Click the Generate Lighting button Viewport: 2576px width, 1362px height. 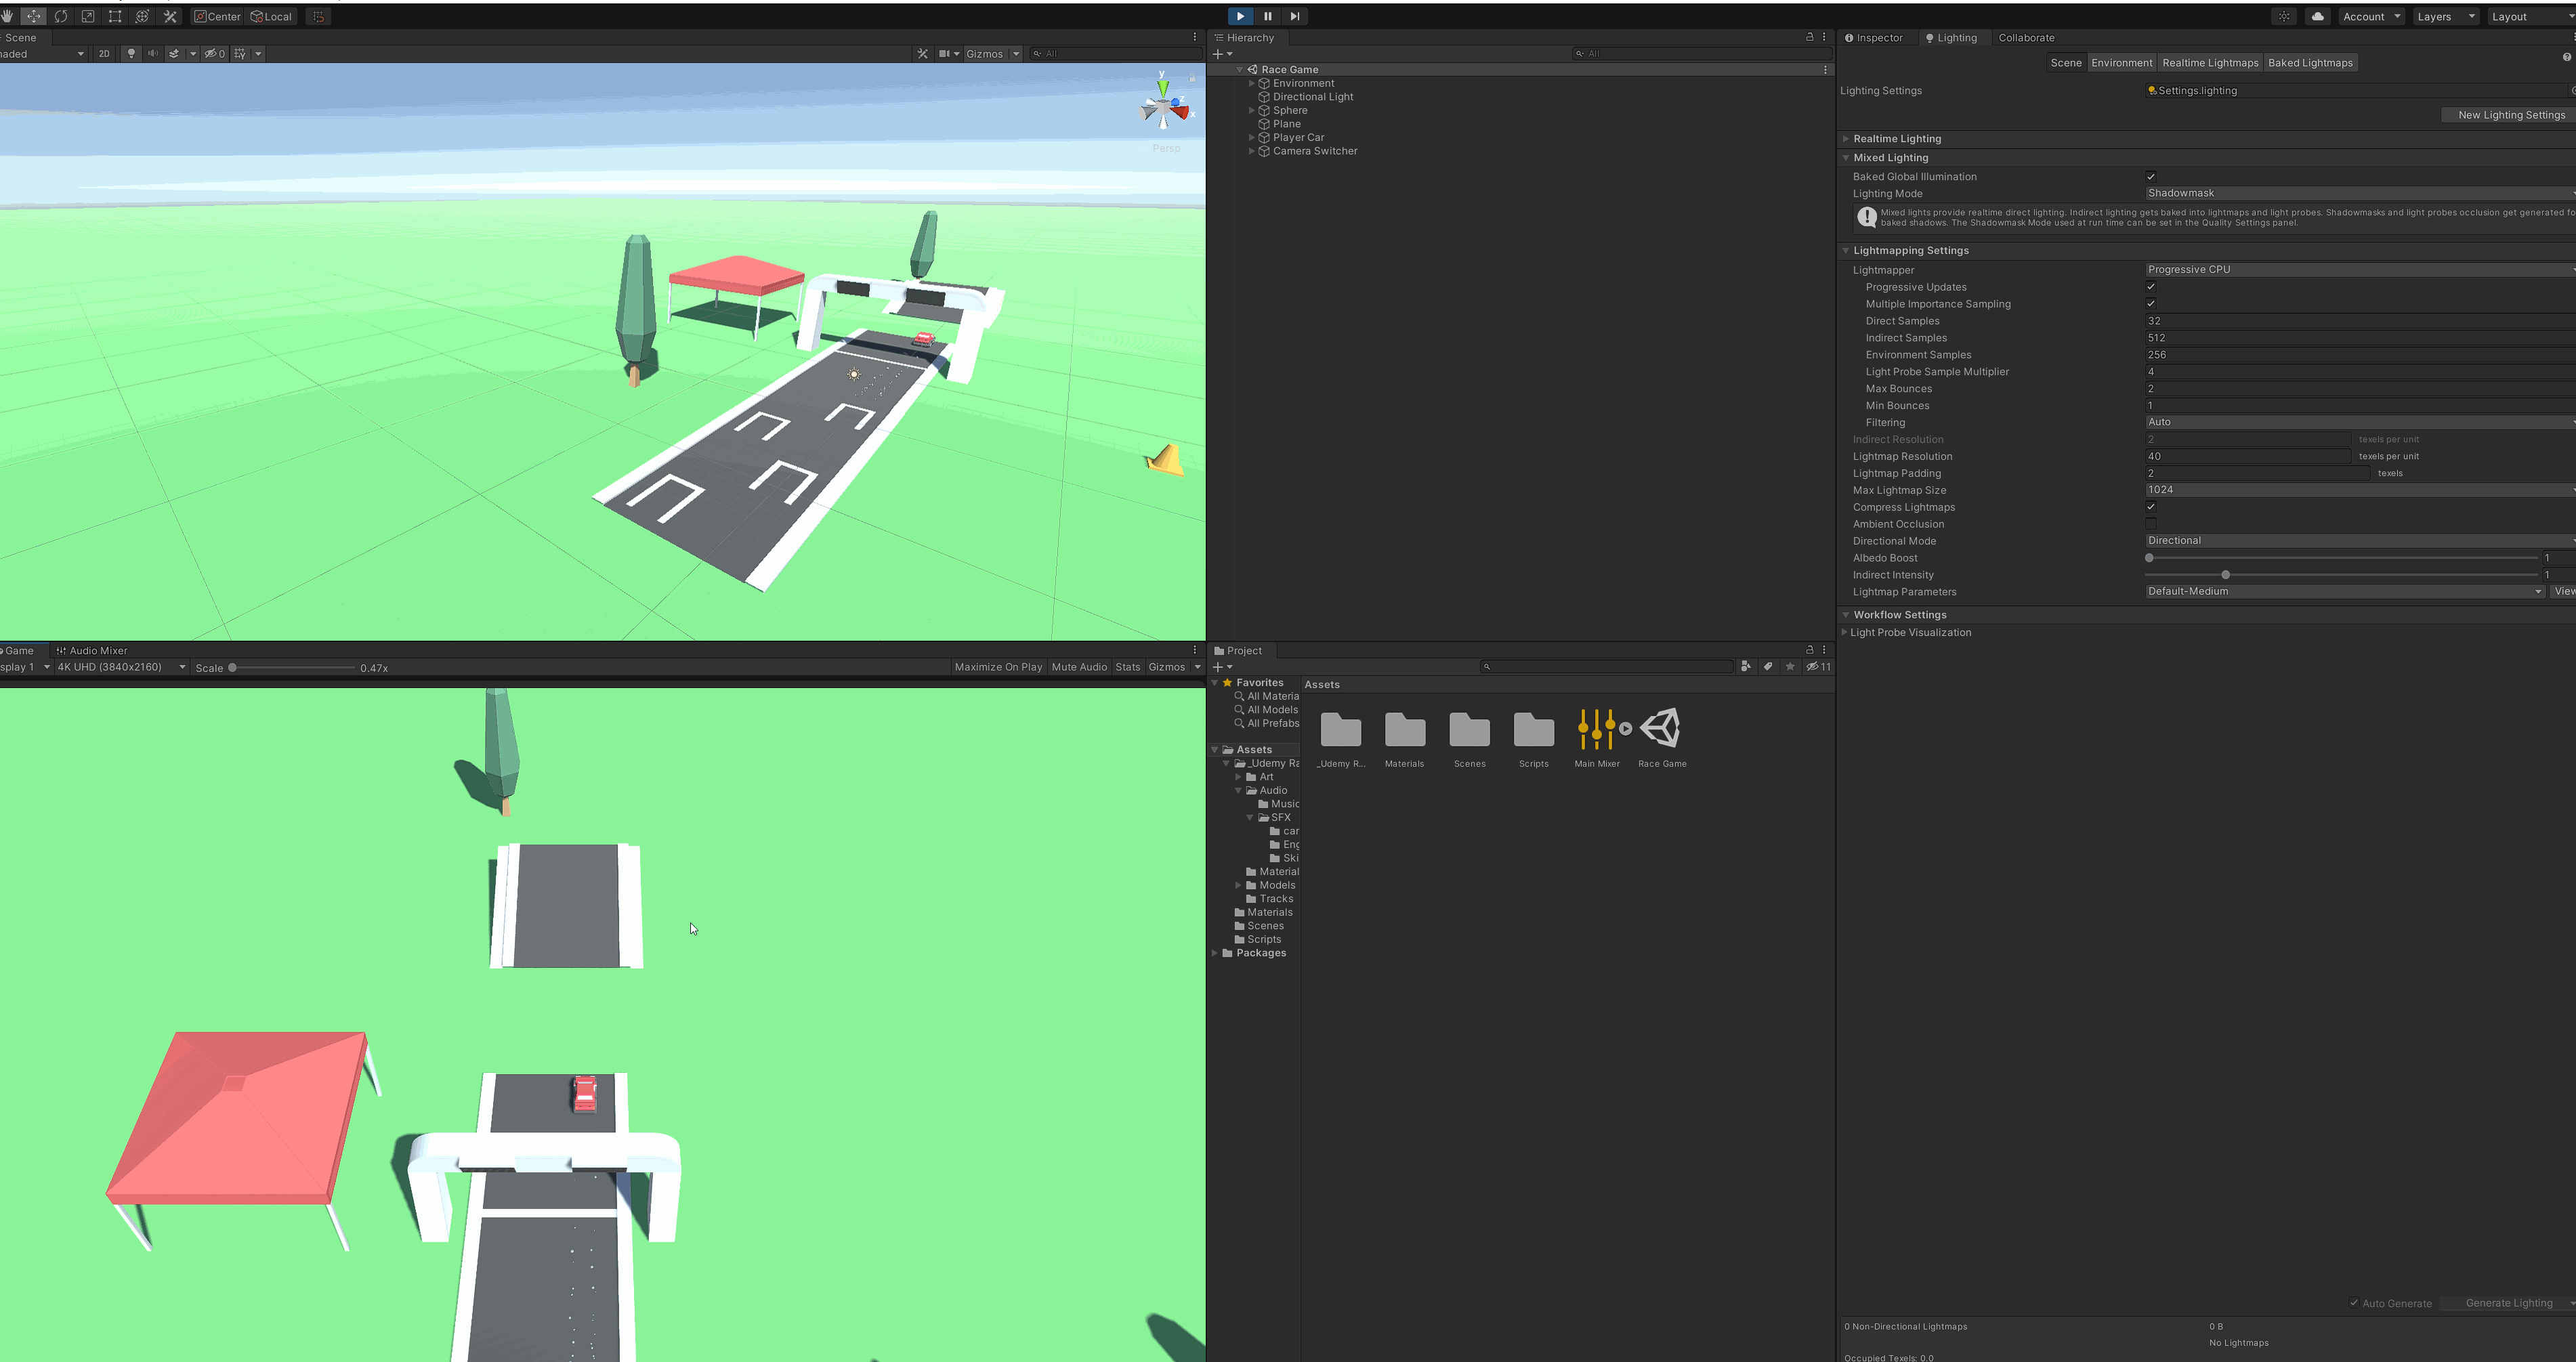tap(2508, 1303)
